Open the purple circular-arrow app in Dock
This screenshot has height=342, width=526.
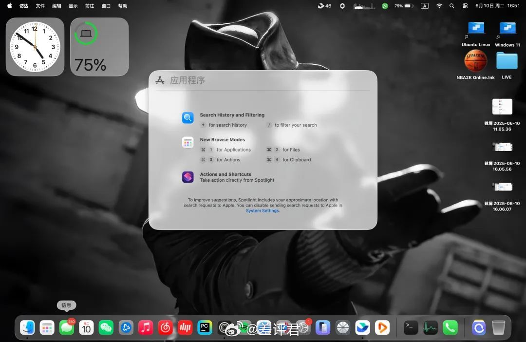(x=479, y=327)
